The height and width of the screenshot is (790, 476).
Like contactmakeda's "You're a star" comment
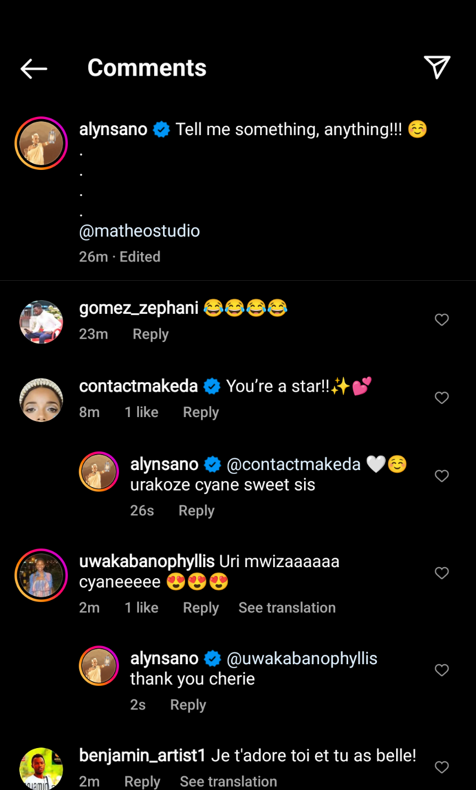442,398
